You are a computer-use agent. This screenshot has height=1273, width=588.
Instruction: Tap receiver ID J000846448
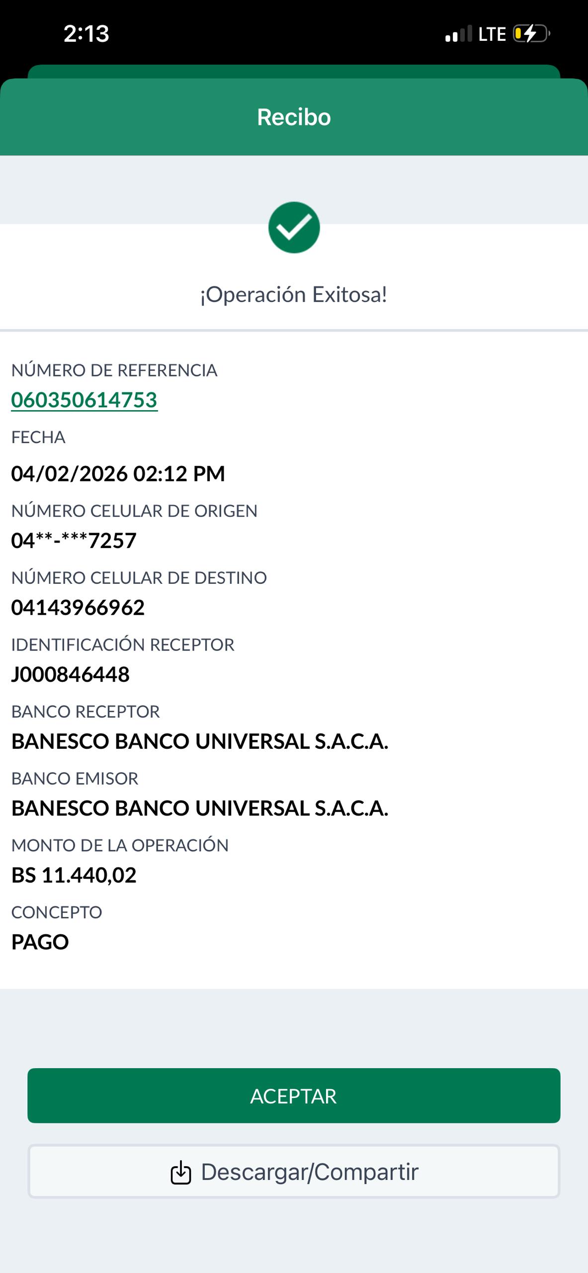tap(71, 675)
